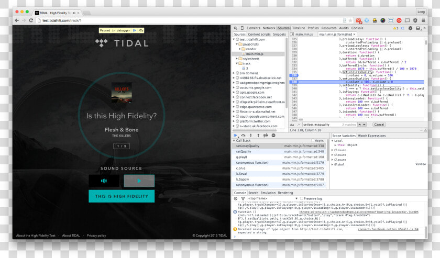Screen dimensions: 440x258
Task: Switch to the Timeline panel
Action: coord(299,28)
